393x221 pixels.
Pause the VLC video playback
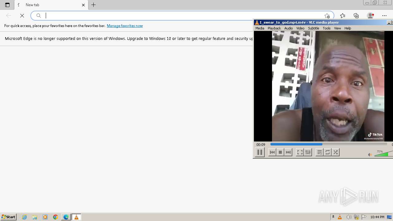pos(259,152)
